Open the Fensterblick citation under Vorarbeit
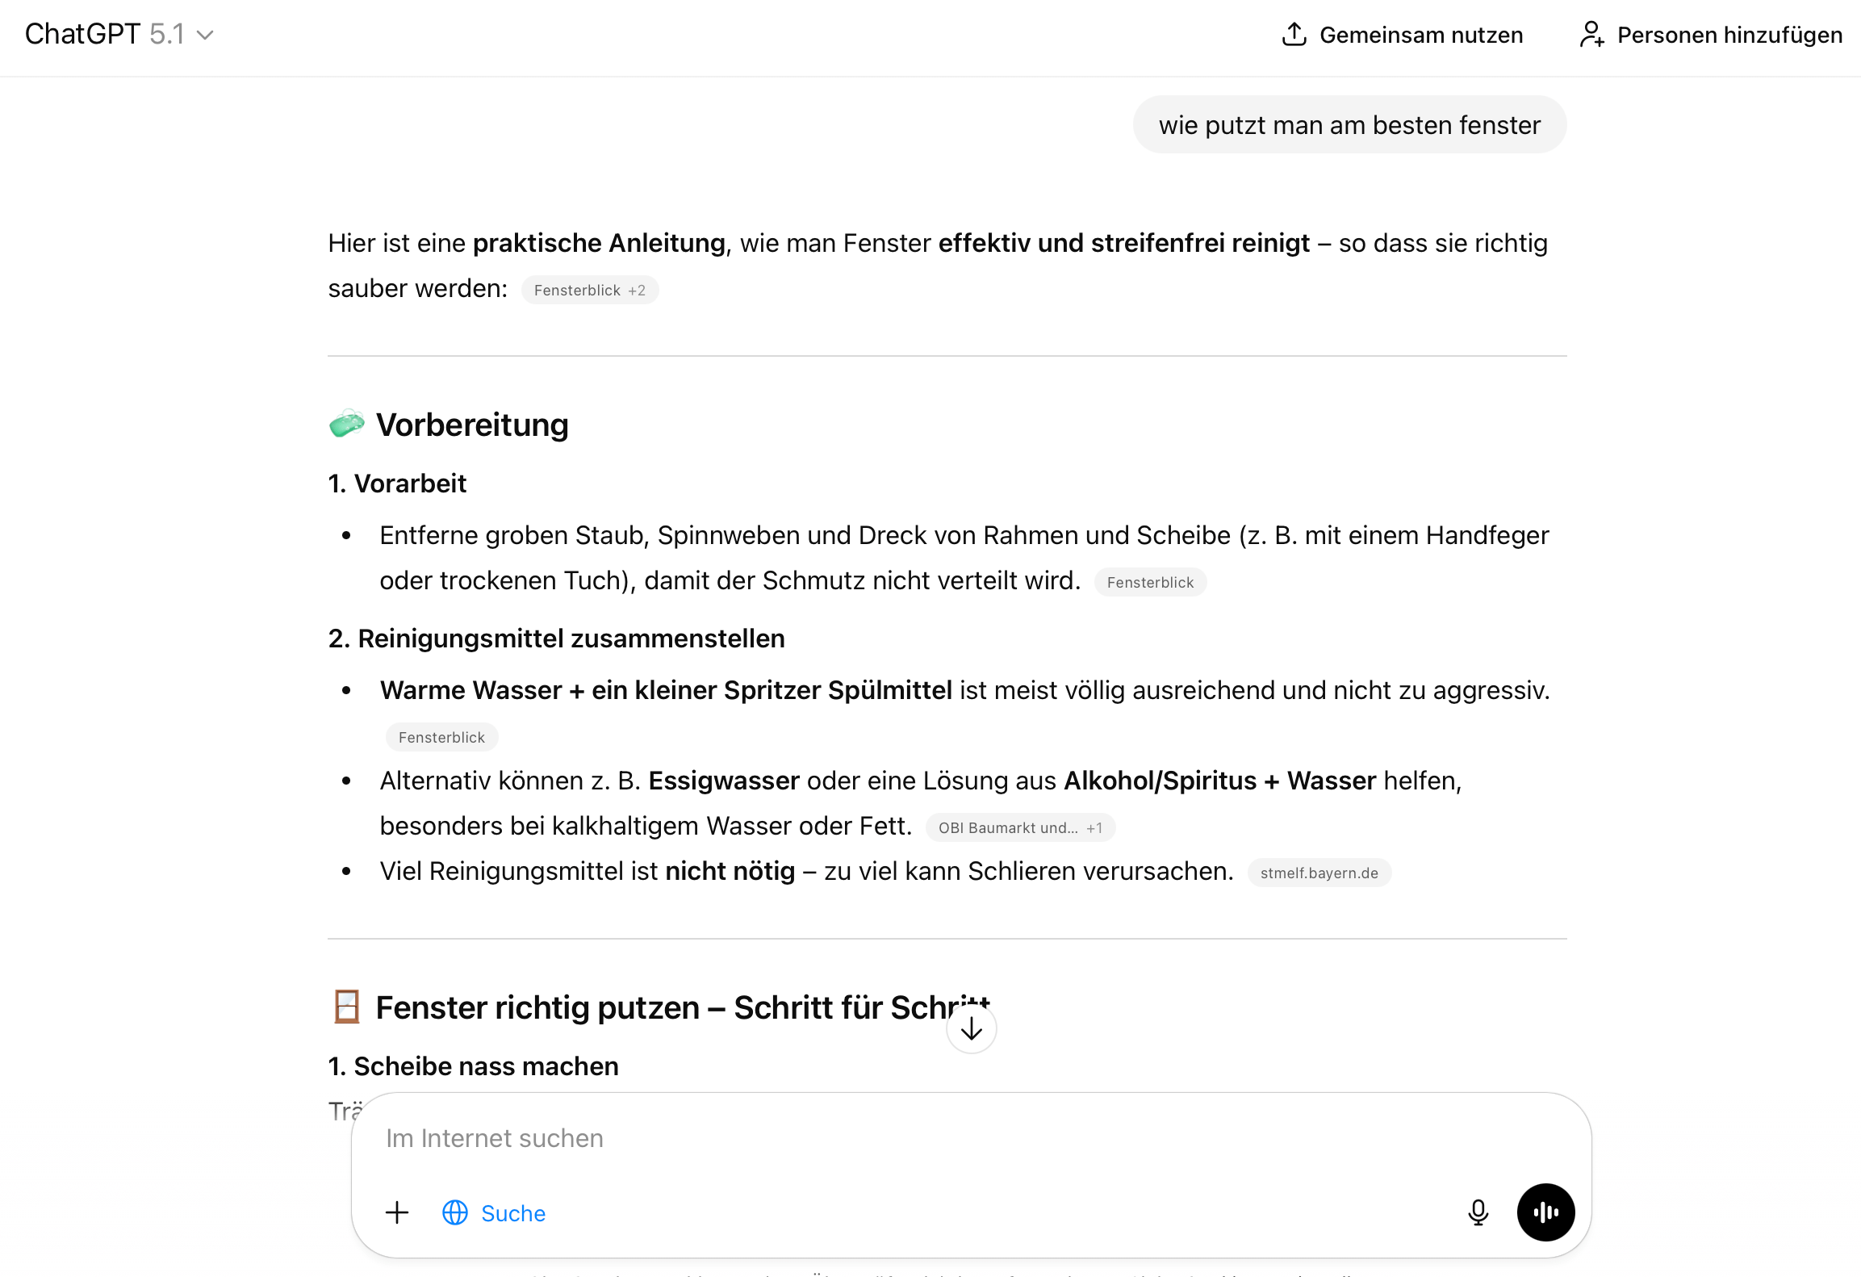This screenshot has height=1277, width=1861. (x=1151, y=581)
